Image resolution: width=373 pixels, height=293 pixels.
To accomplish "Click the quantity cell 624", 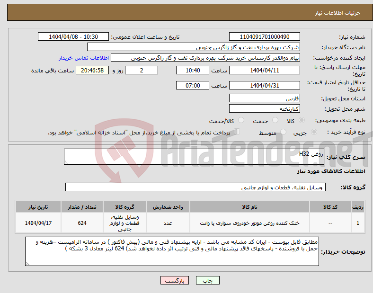I will pos(82,223).
